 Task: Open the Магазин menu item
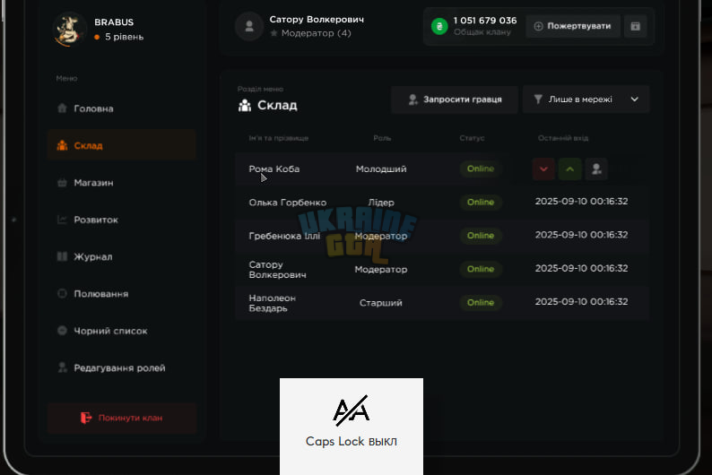pos(121,182)
